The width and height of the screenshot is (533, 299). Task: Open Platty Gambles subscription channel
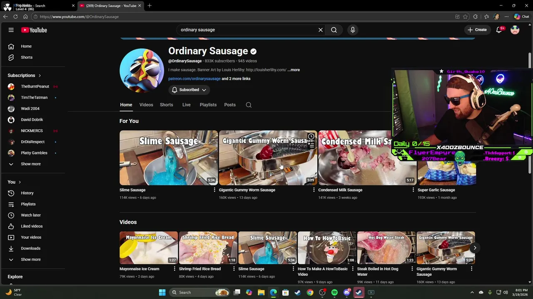pos(34,153)
